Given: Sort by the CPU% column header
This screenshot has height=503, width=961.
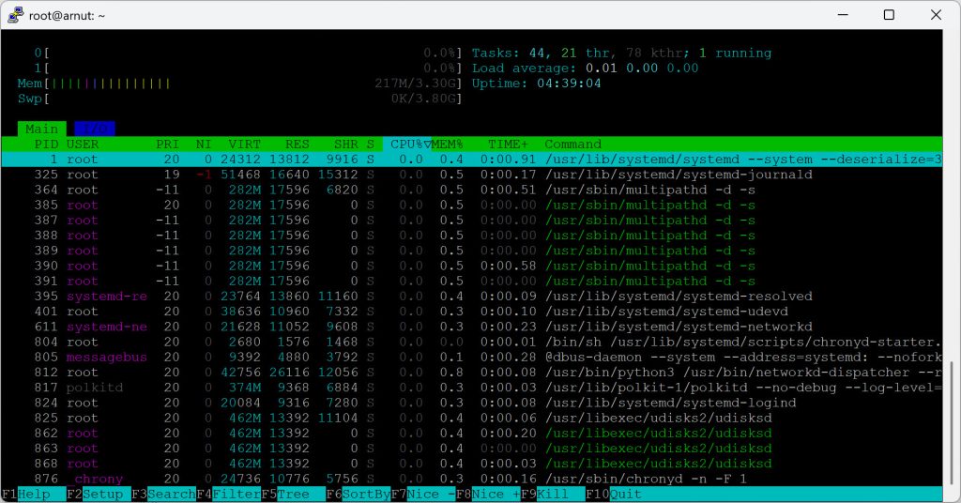Looking at the screenshot, I should [x=405, y=144].
